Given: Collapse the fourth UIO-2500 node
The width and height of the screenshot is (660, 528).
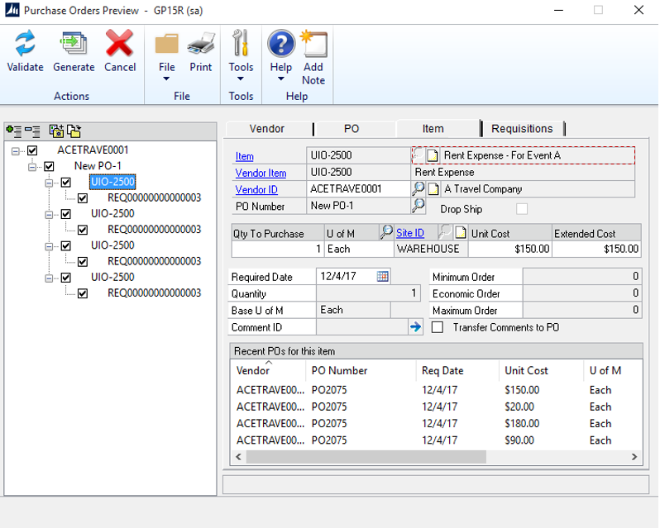Looking at the screenshot, I should [50, 278].
